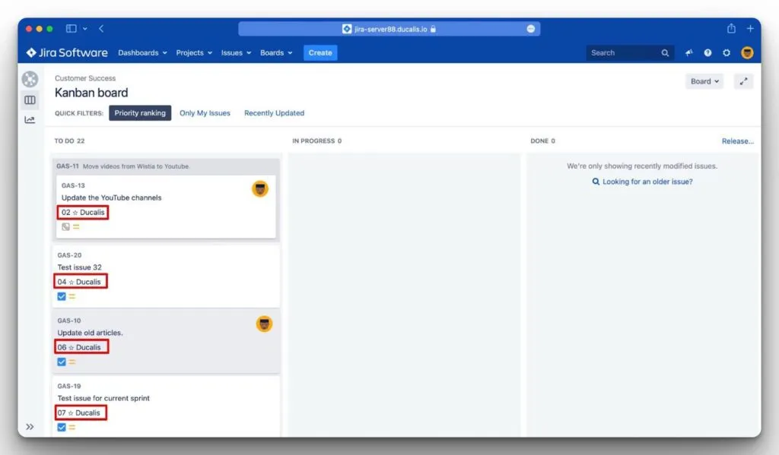Open the Reports icon in left sidebar
The width and height of the screenshot is (779, 455).
click(x=30, y=120)
